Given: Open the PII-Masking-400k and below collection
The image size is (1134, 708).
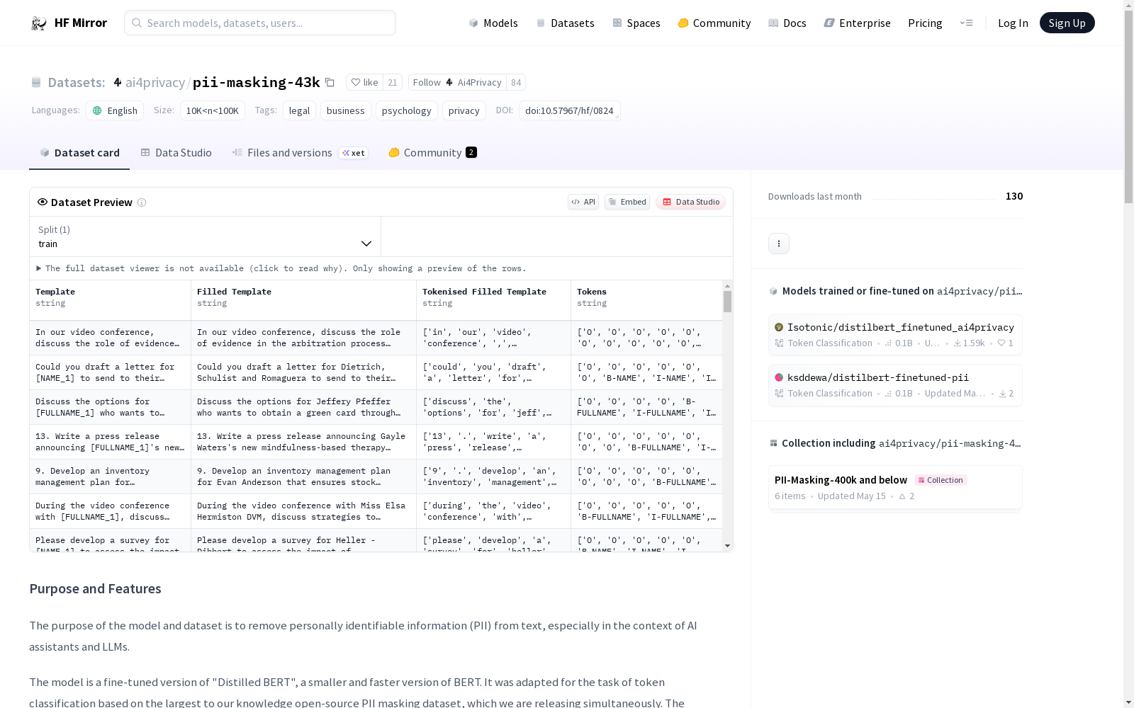Looking at the screenshot, I should [x=895, y=487].
